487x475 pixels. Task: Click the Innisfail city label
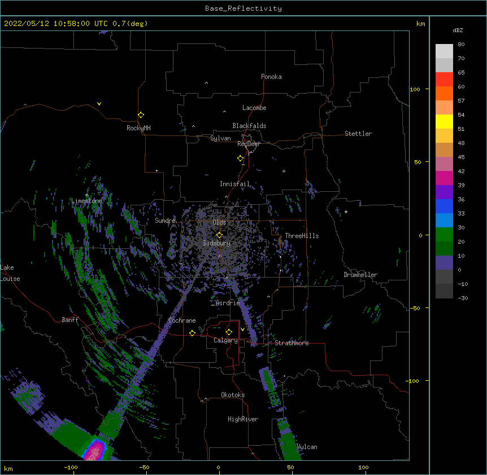coord(235,184)
